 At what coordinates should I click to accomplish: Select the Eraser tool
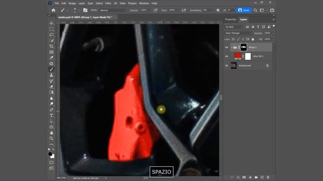point(51,86)
